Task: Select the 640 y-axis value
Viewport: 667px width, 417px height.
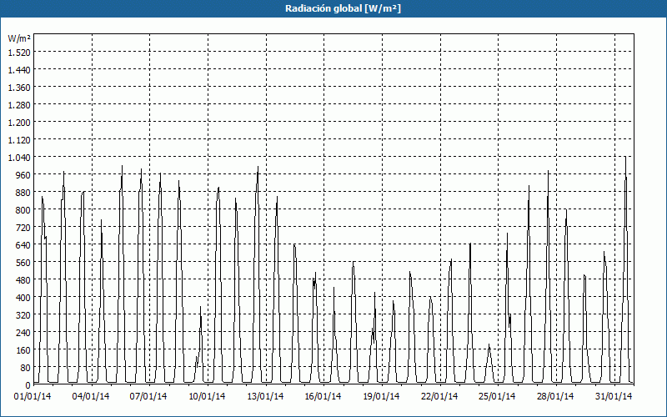Action: [23, 245]
